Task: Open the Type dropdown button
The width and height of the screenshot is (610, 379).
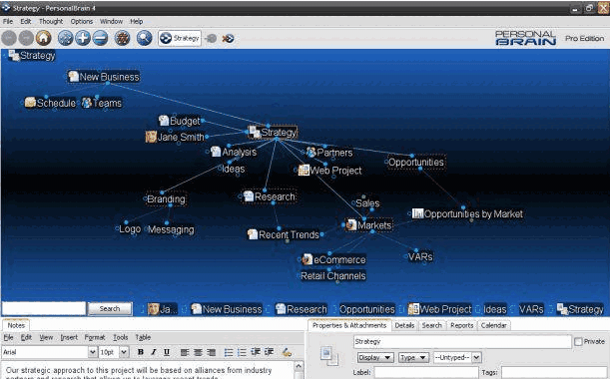Action: coord(413,358)
